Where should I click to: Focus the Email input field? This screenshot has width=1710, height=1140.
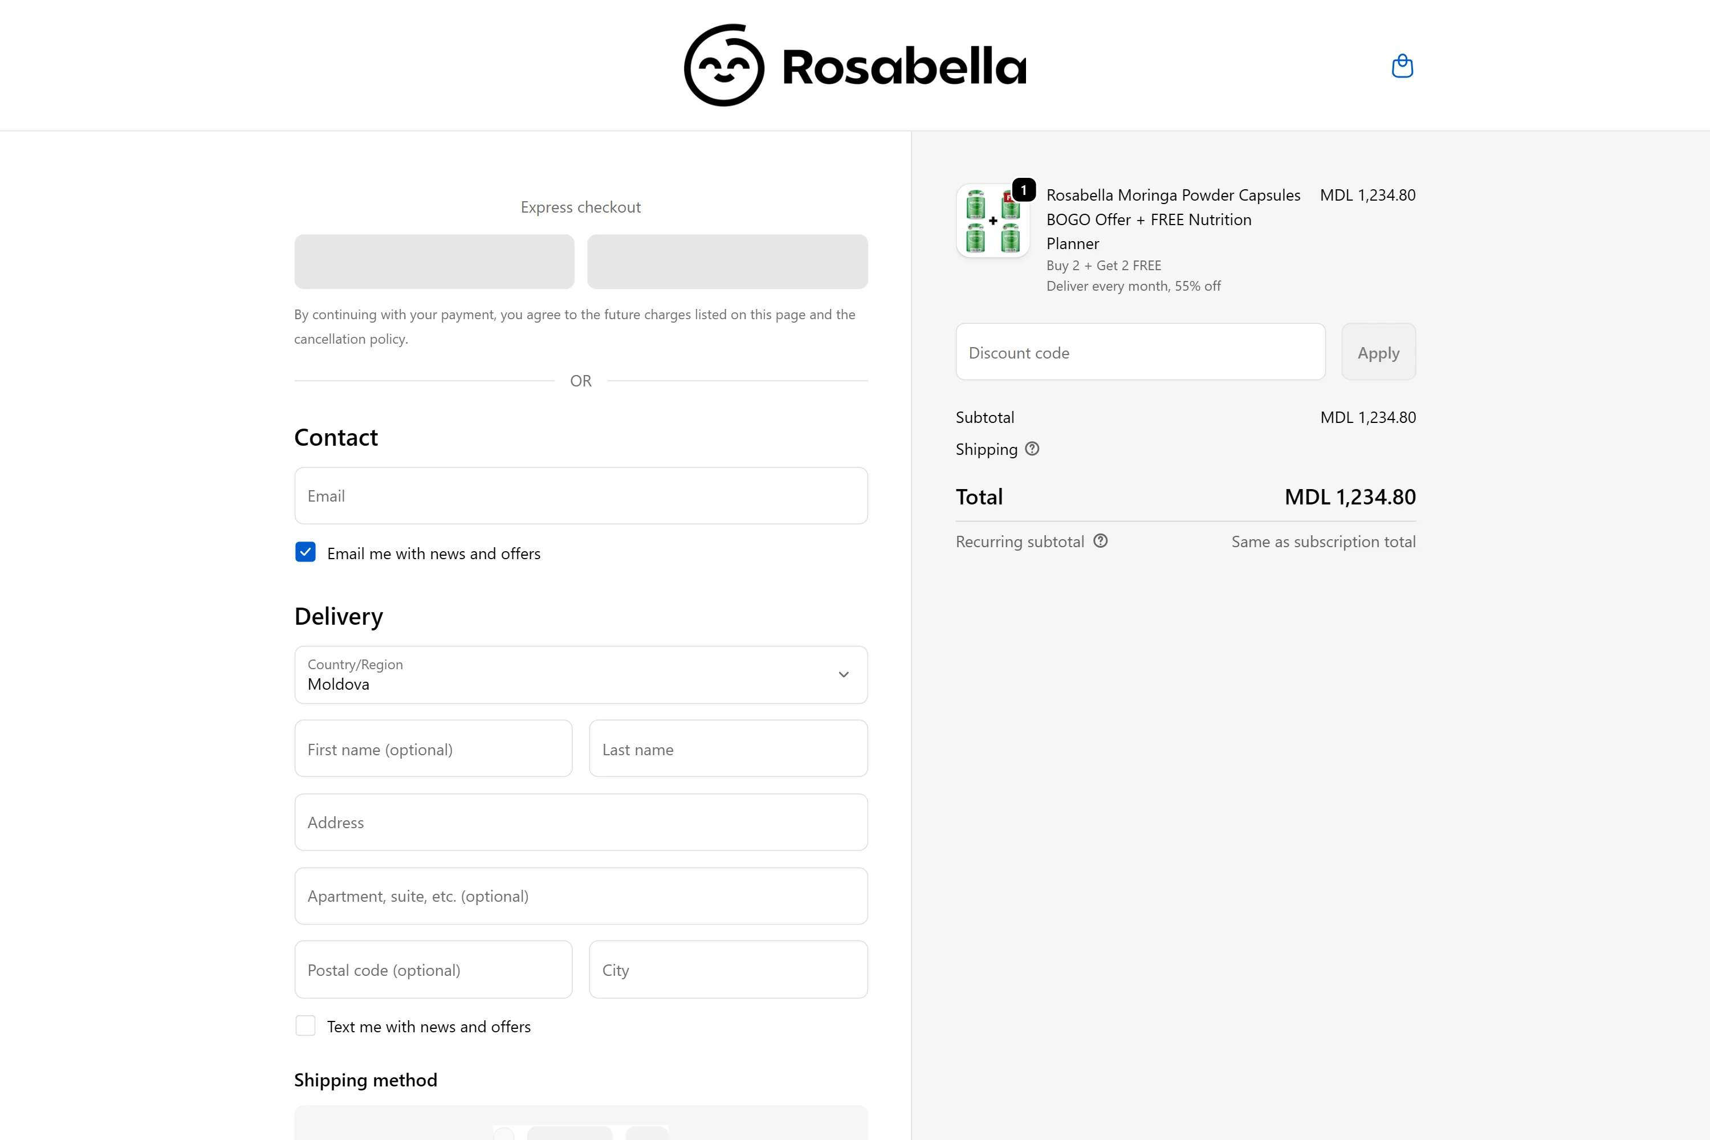(x=580, y=496)
